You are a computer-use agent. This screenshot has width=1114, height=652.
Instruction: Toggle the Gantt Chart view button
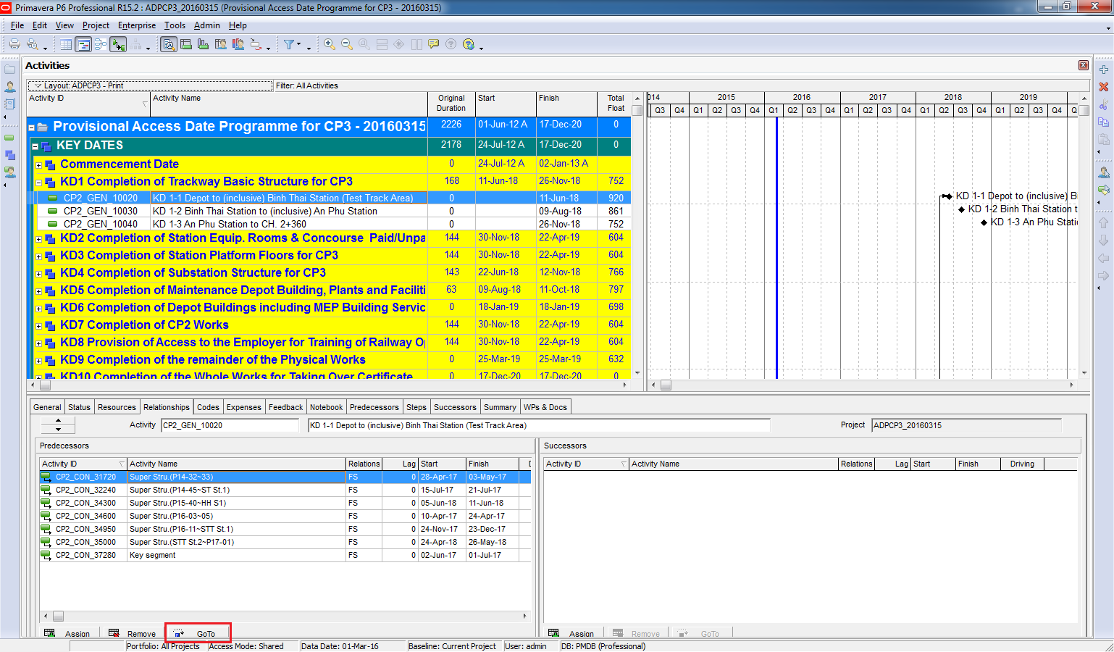click(83, 44)
